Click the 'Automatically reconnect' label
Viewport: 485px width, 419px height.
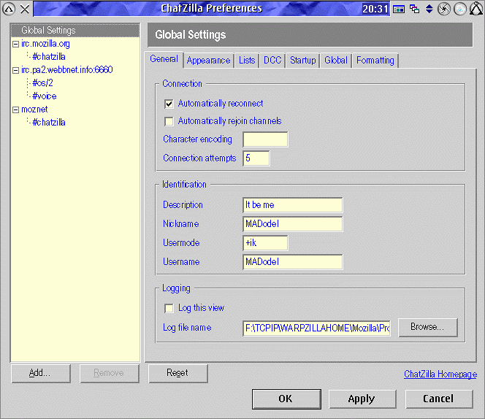pyautogui.click(x=221, y=104)
